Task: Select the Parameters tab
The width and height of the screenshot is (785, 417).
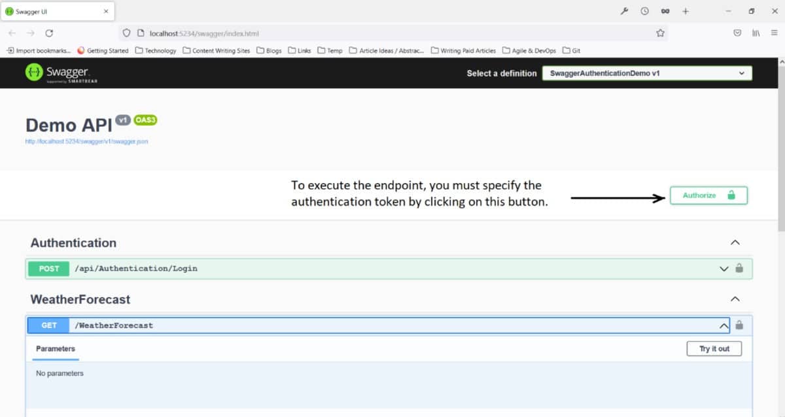Action: 56,349
